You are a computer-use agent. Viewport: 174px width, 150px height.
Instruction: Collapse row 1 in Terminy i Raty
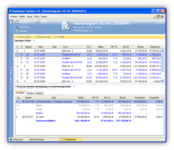click(x=17, y=51)
